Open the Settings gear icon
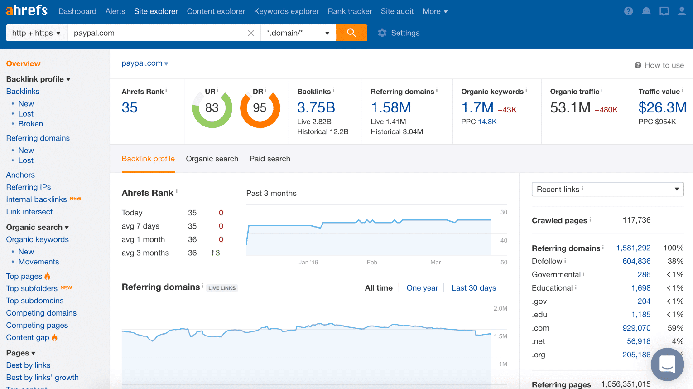The width and height of the screenshot is (693, 389). tap(382, 33)
